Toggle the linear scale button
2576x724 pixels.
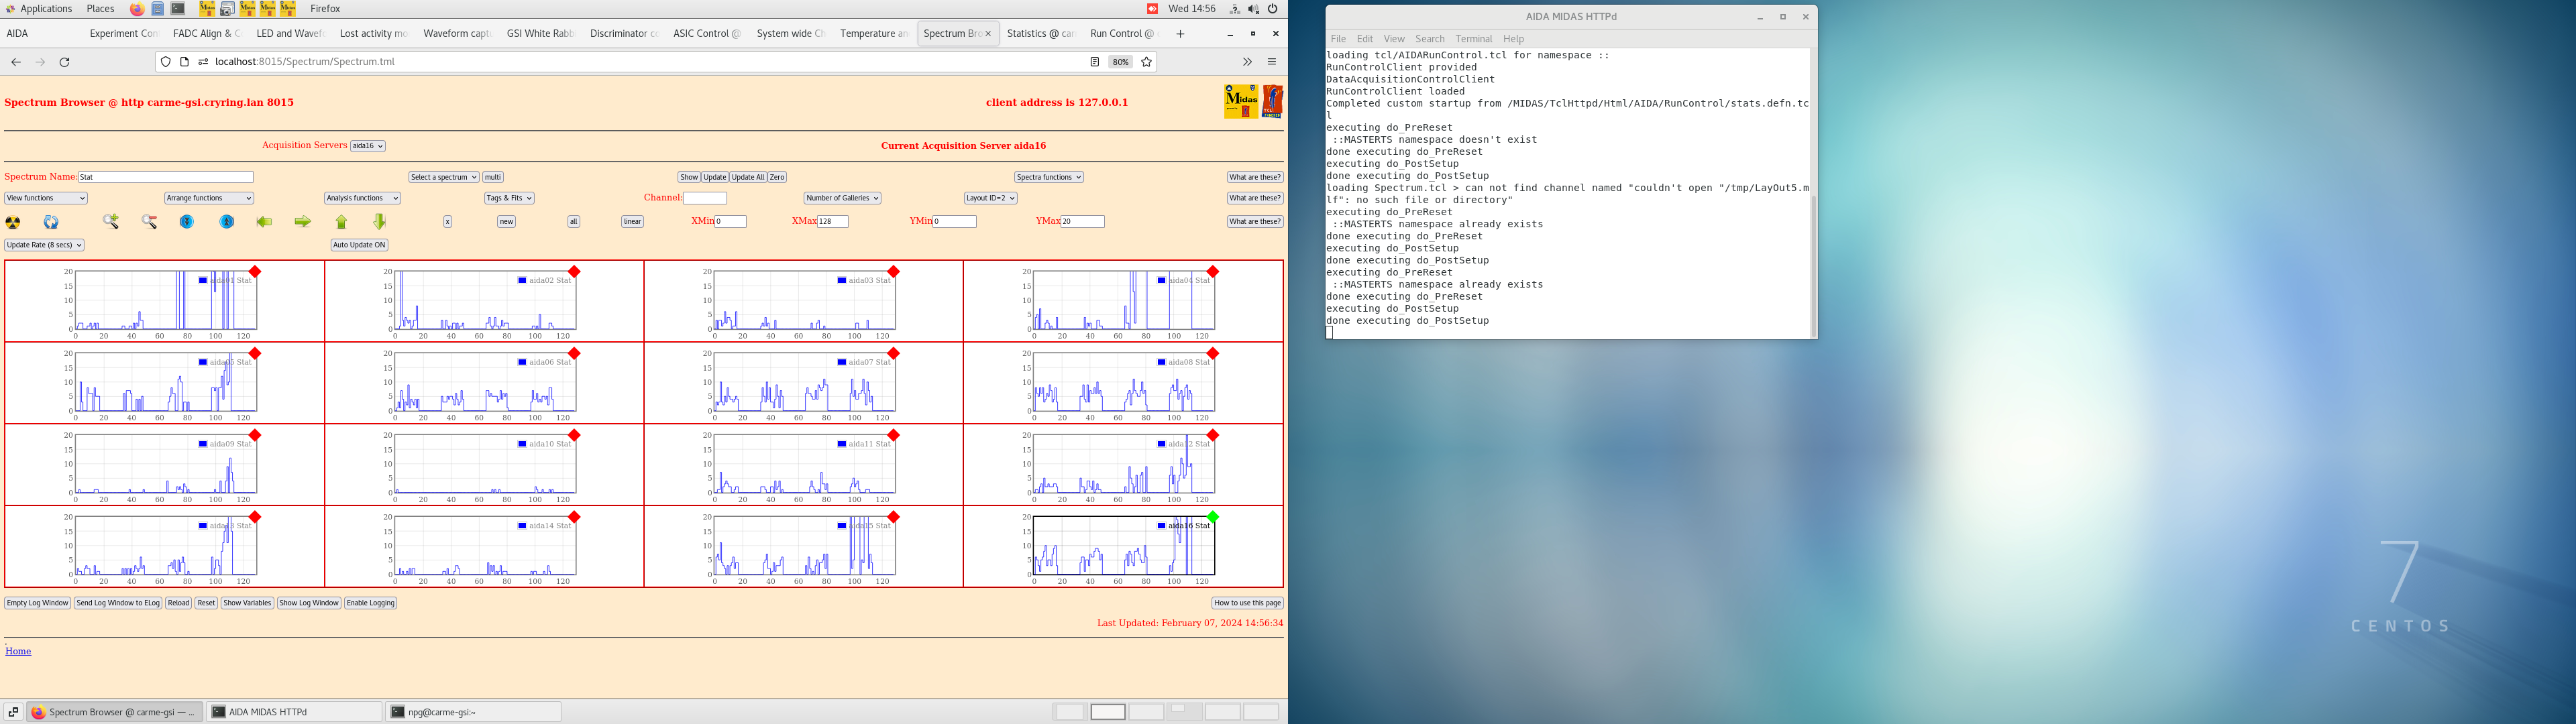(x=632, y=222)
